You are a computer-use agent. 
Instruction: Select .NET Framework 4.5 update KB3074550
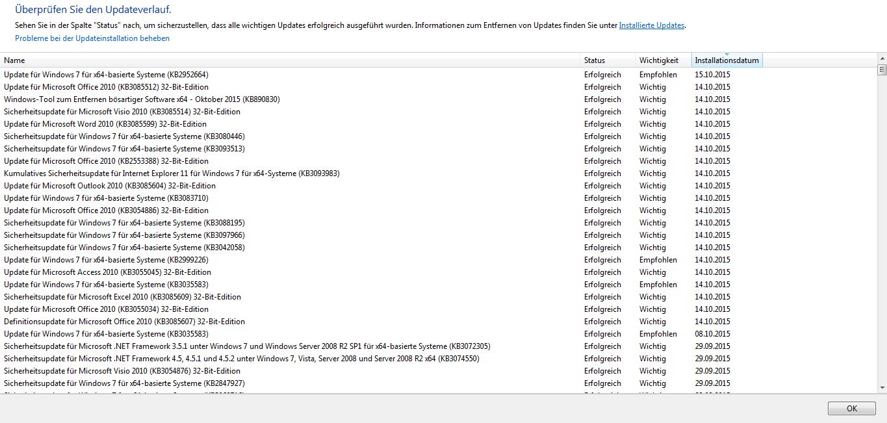pyautogui.click(x=439, y=359)
